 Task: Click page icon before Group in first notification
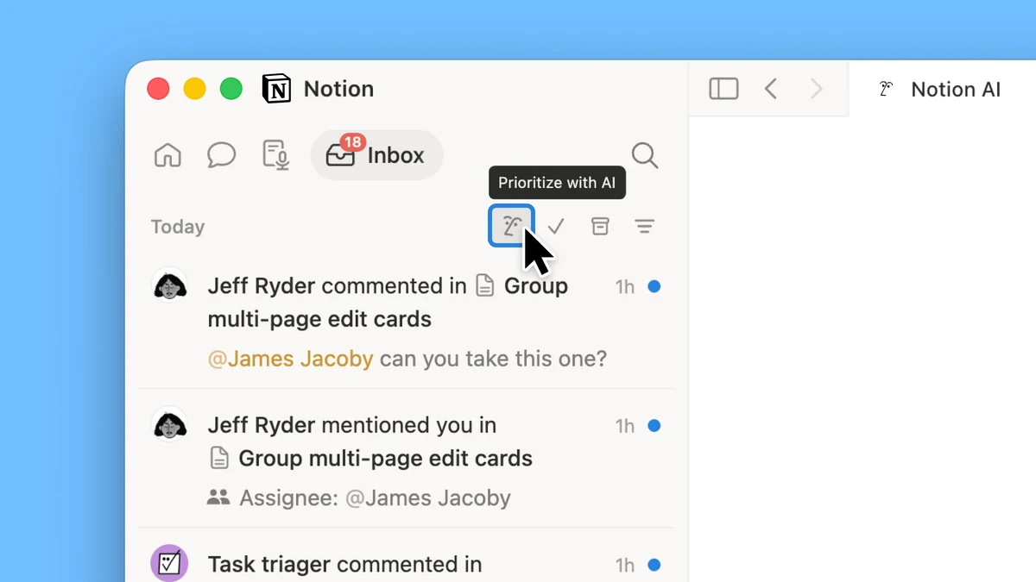[485, 285]
